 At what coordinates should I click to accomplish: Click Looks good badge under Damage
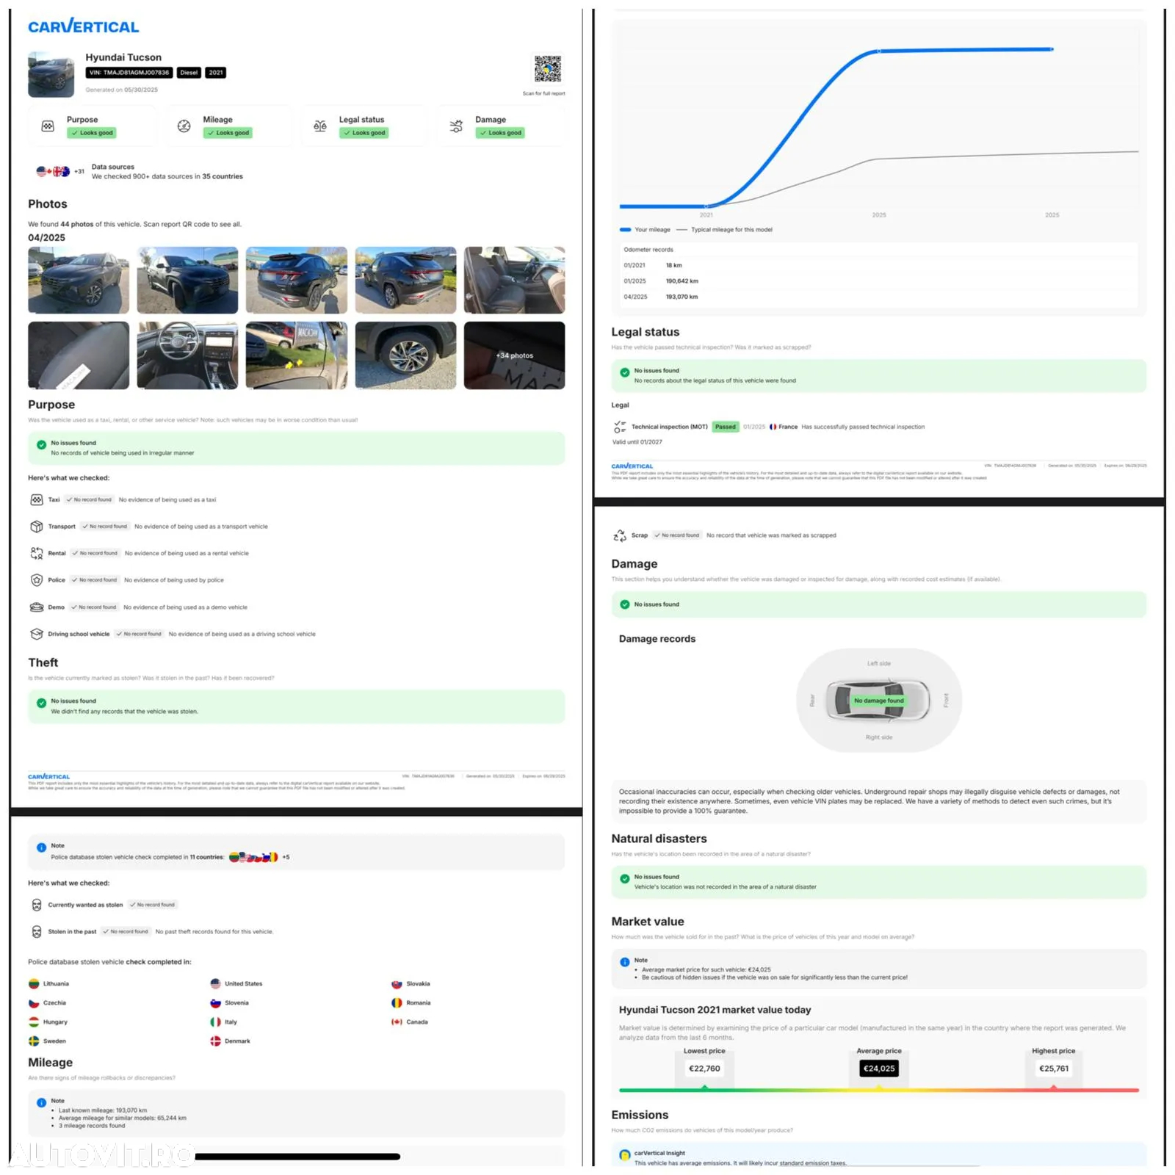tap(500, 133)
